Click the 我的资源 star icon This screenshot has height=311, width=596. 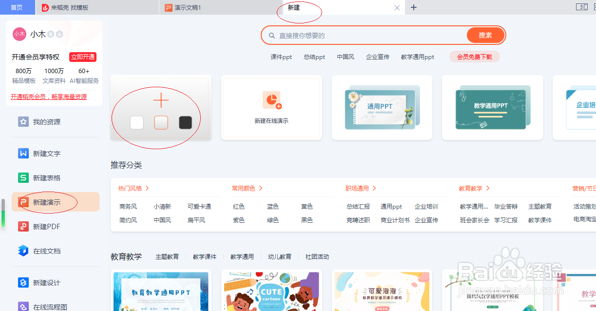click(23, 121)
